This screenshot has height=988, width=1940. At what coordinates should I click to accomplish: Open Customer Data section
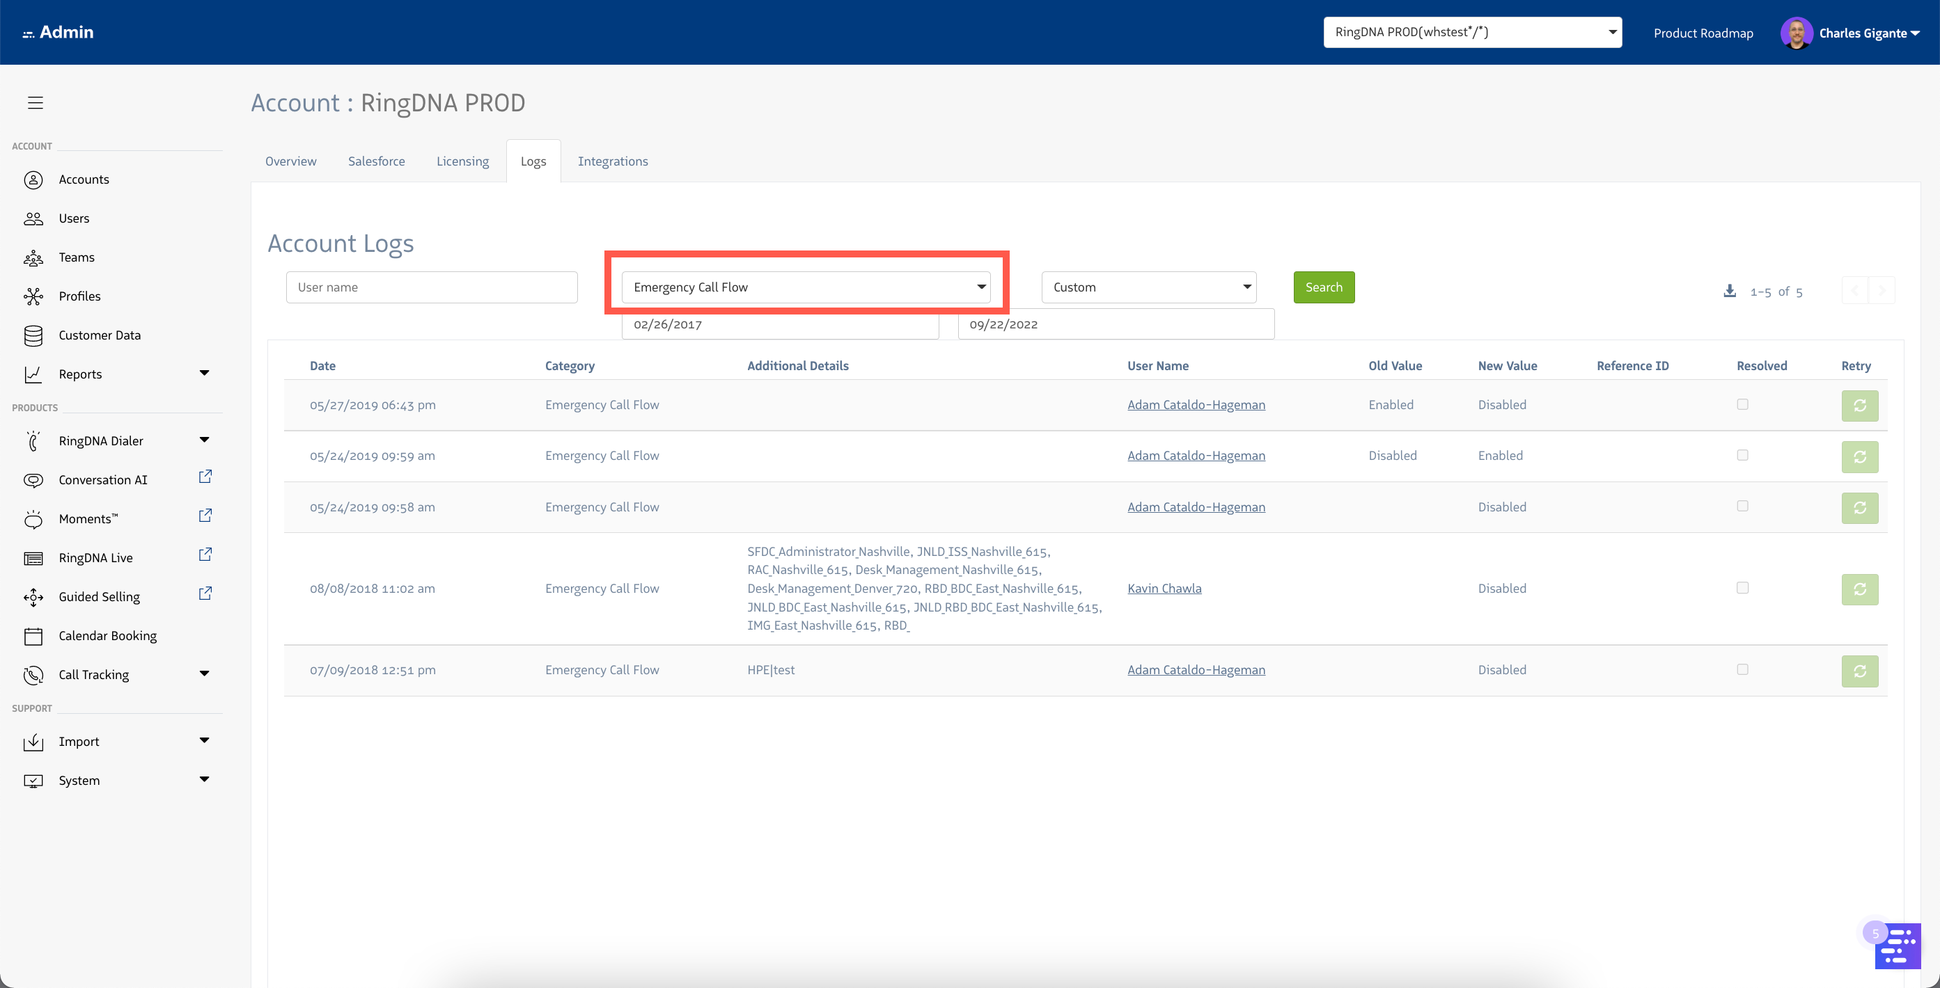click(x=100, y=335)
